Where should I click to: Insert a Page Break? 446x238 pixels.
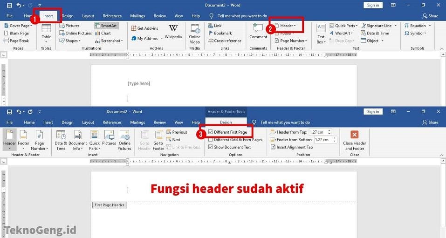pos(16,41)
